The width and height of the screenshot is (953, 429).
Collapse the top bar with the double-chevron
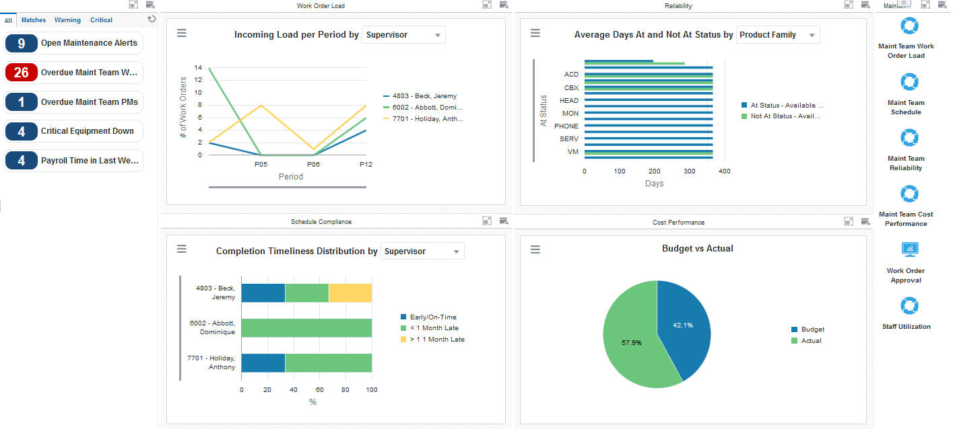pyautogui.click(x=905, y=3)
